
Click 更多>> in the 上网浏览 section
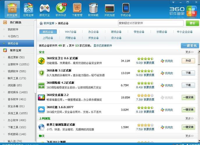(190, 119)
